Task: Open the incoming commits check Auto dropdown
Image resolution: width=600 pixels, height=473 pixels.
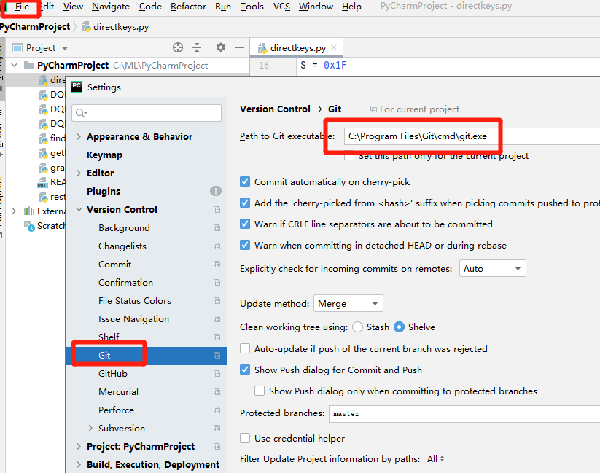Action: (493, 268)
